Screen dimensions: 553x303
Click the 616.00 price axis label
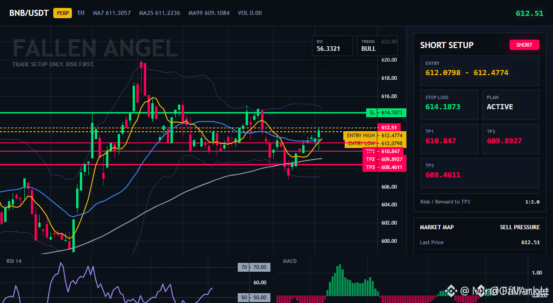tap(389, 96)
